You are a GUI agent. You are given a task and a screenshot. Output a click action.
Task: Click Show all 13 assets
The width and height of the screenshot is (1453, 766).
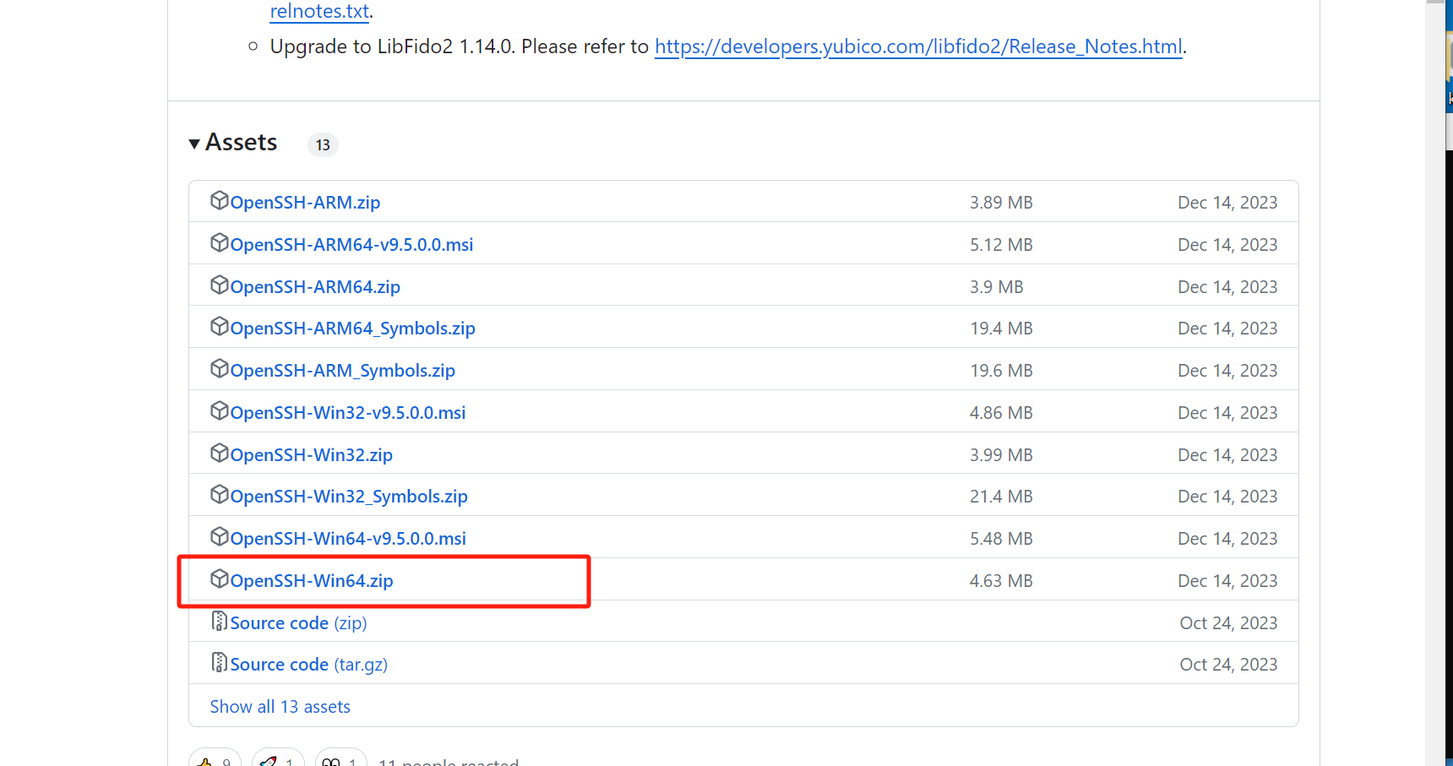(x=280, y=707)
